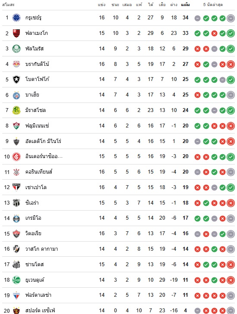The height and width of the screenshot is (314, 237).
Task: Select the Palmeiras green crest logo
Action: point(16,49)
